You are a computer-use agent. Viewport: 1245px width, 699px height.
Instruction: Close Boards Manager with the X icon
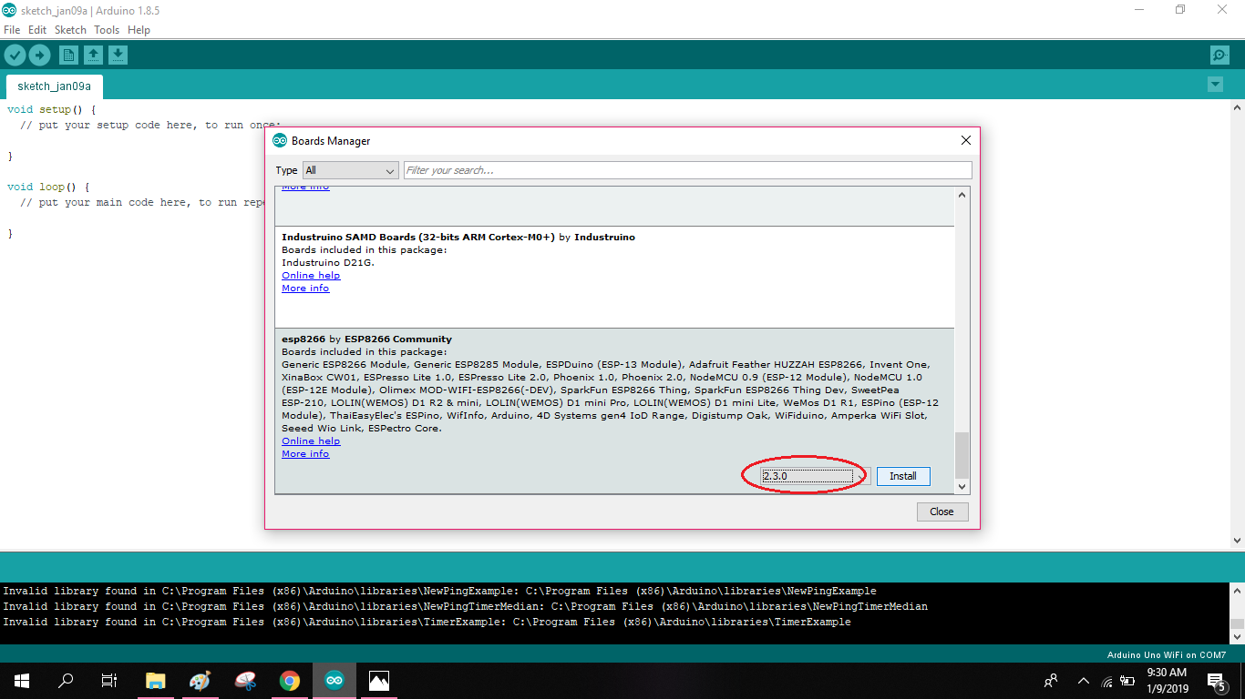[966, 140]
